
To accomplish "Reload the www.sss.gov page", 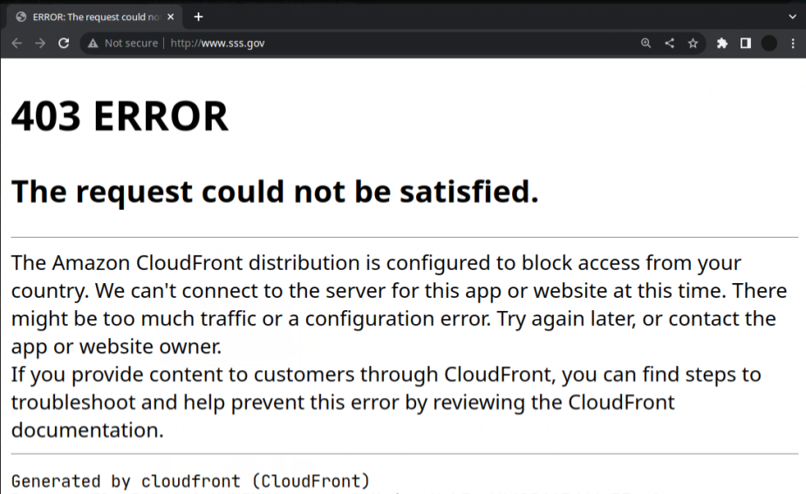I will point(64,44).
